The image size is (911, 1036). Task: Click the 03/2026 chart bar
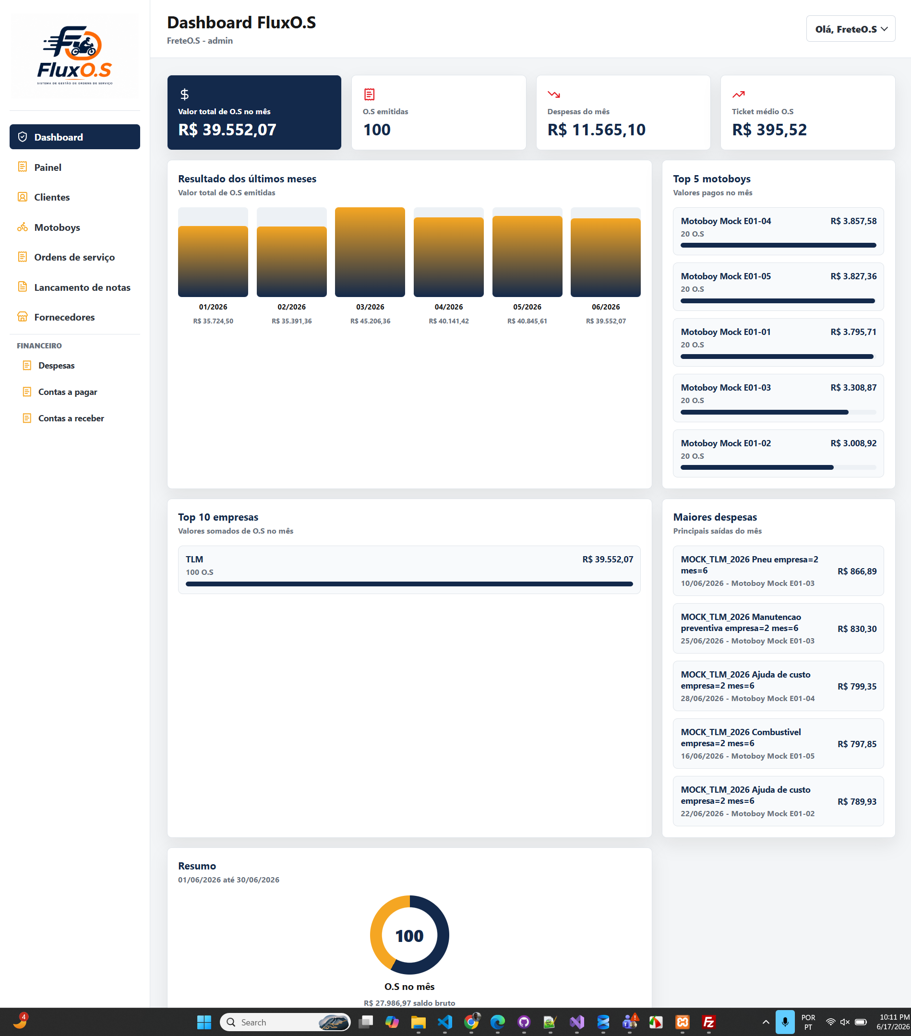tap(370, 252)
